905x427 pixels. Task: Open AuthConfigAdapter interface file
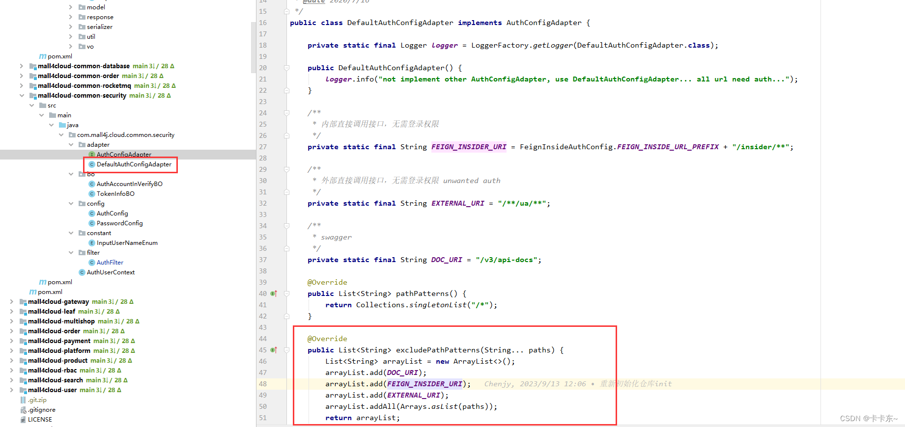(124, 155)
